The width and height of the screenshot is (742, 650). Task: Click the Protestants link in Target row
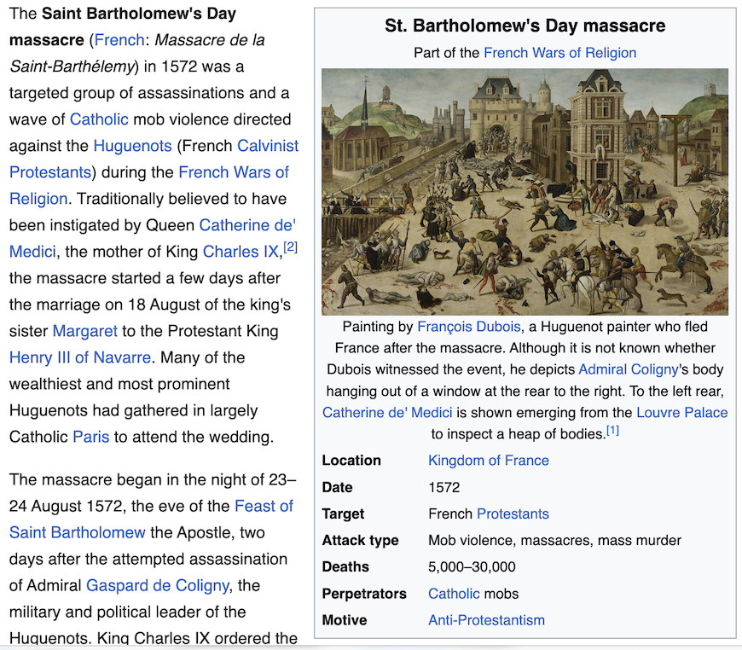(513, 514)
